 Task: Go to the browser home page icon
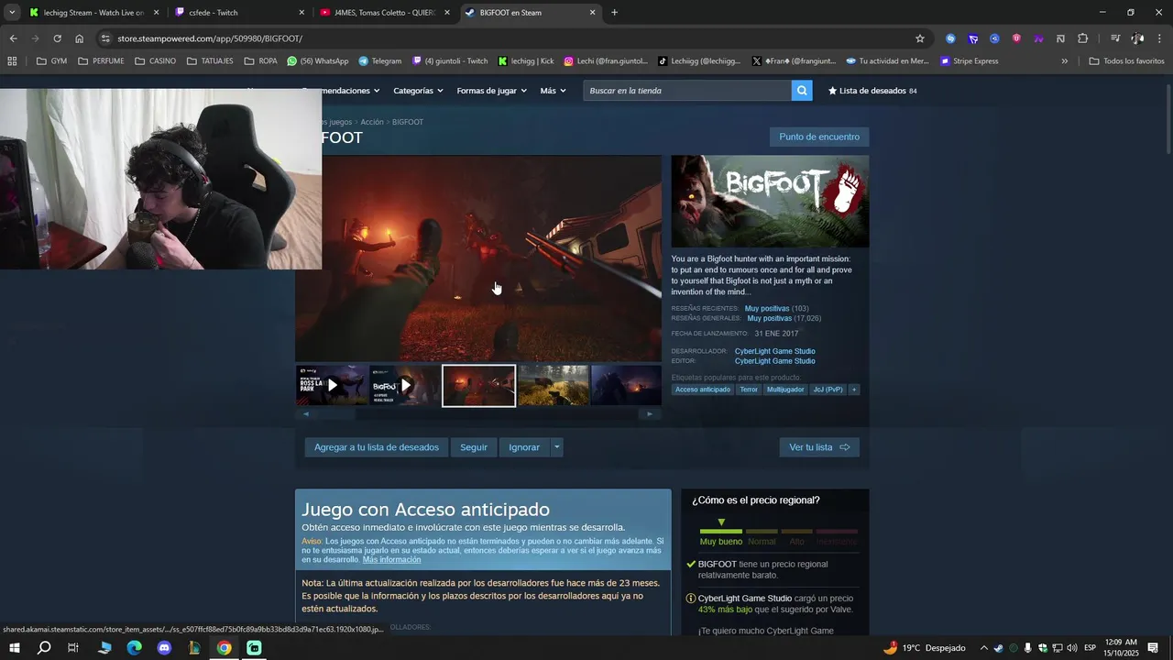[80, 38]
